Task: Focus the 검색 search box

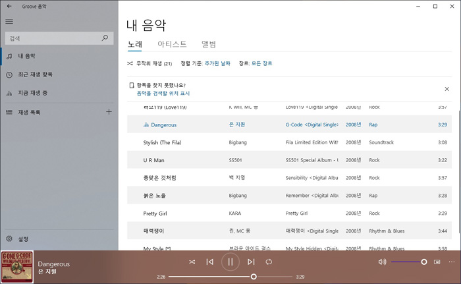Action: tap(59, 38)
